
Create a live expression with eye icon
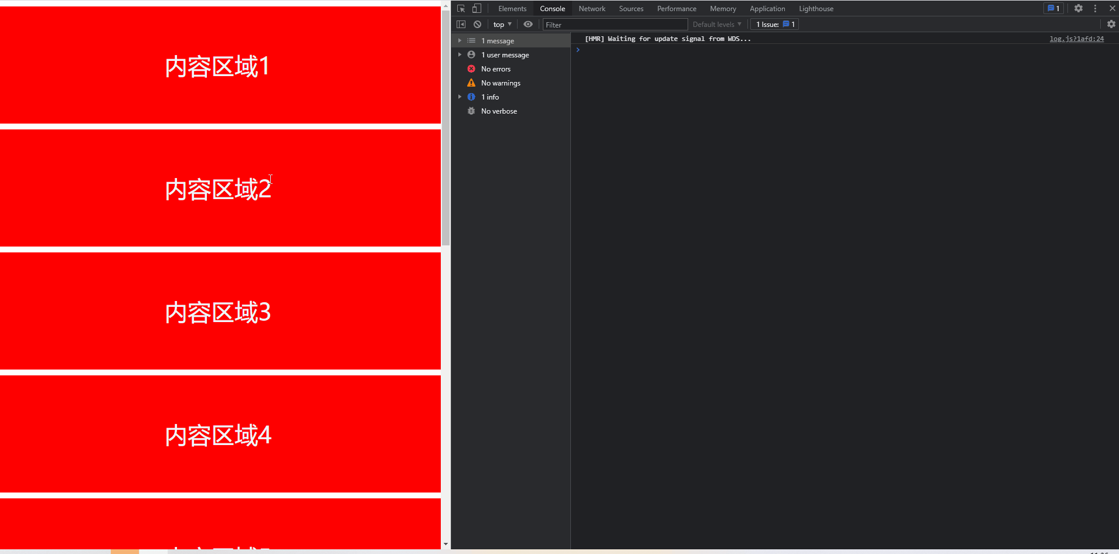528,24
